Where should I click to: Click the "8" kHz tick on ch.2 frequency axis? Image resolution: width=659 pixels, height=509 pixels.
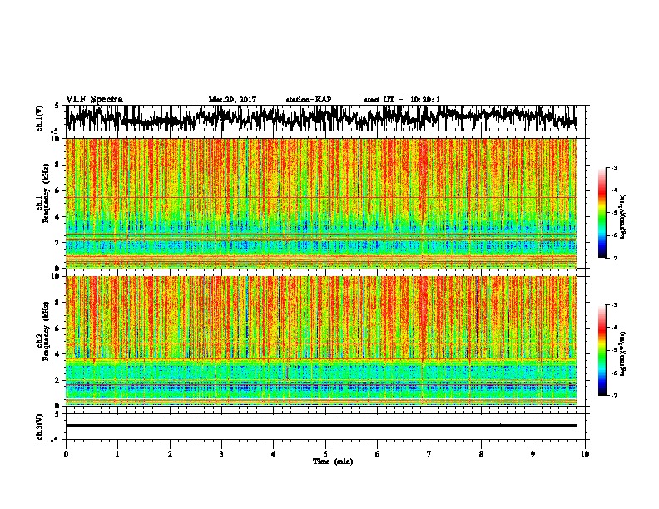(57, 303)
